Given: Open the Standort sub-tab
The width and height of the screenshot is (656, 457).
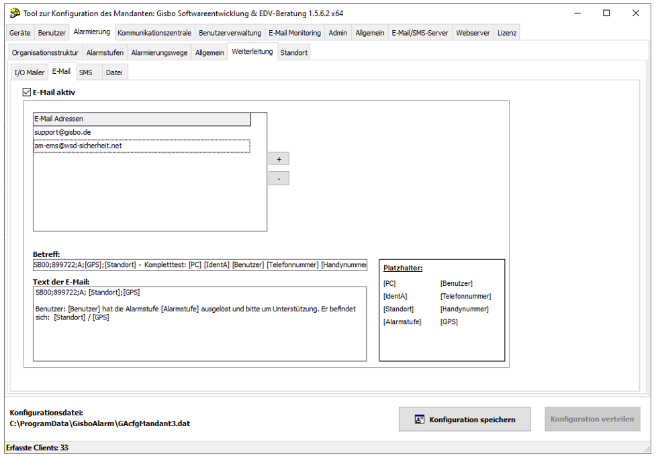Looking at the screenshot, I should coord(293,53).
